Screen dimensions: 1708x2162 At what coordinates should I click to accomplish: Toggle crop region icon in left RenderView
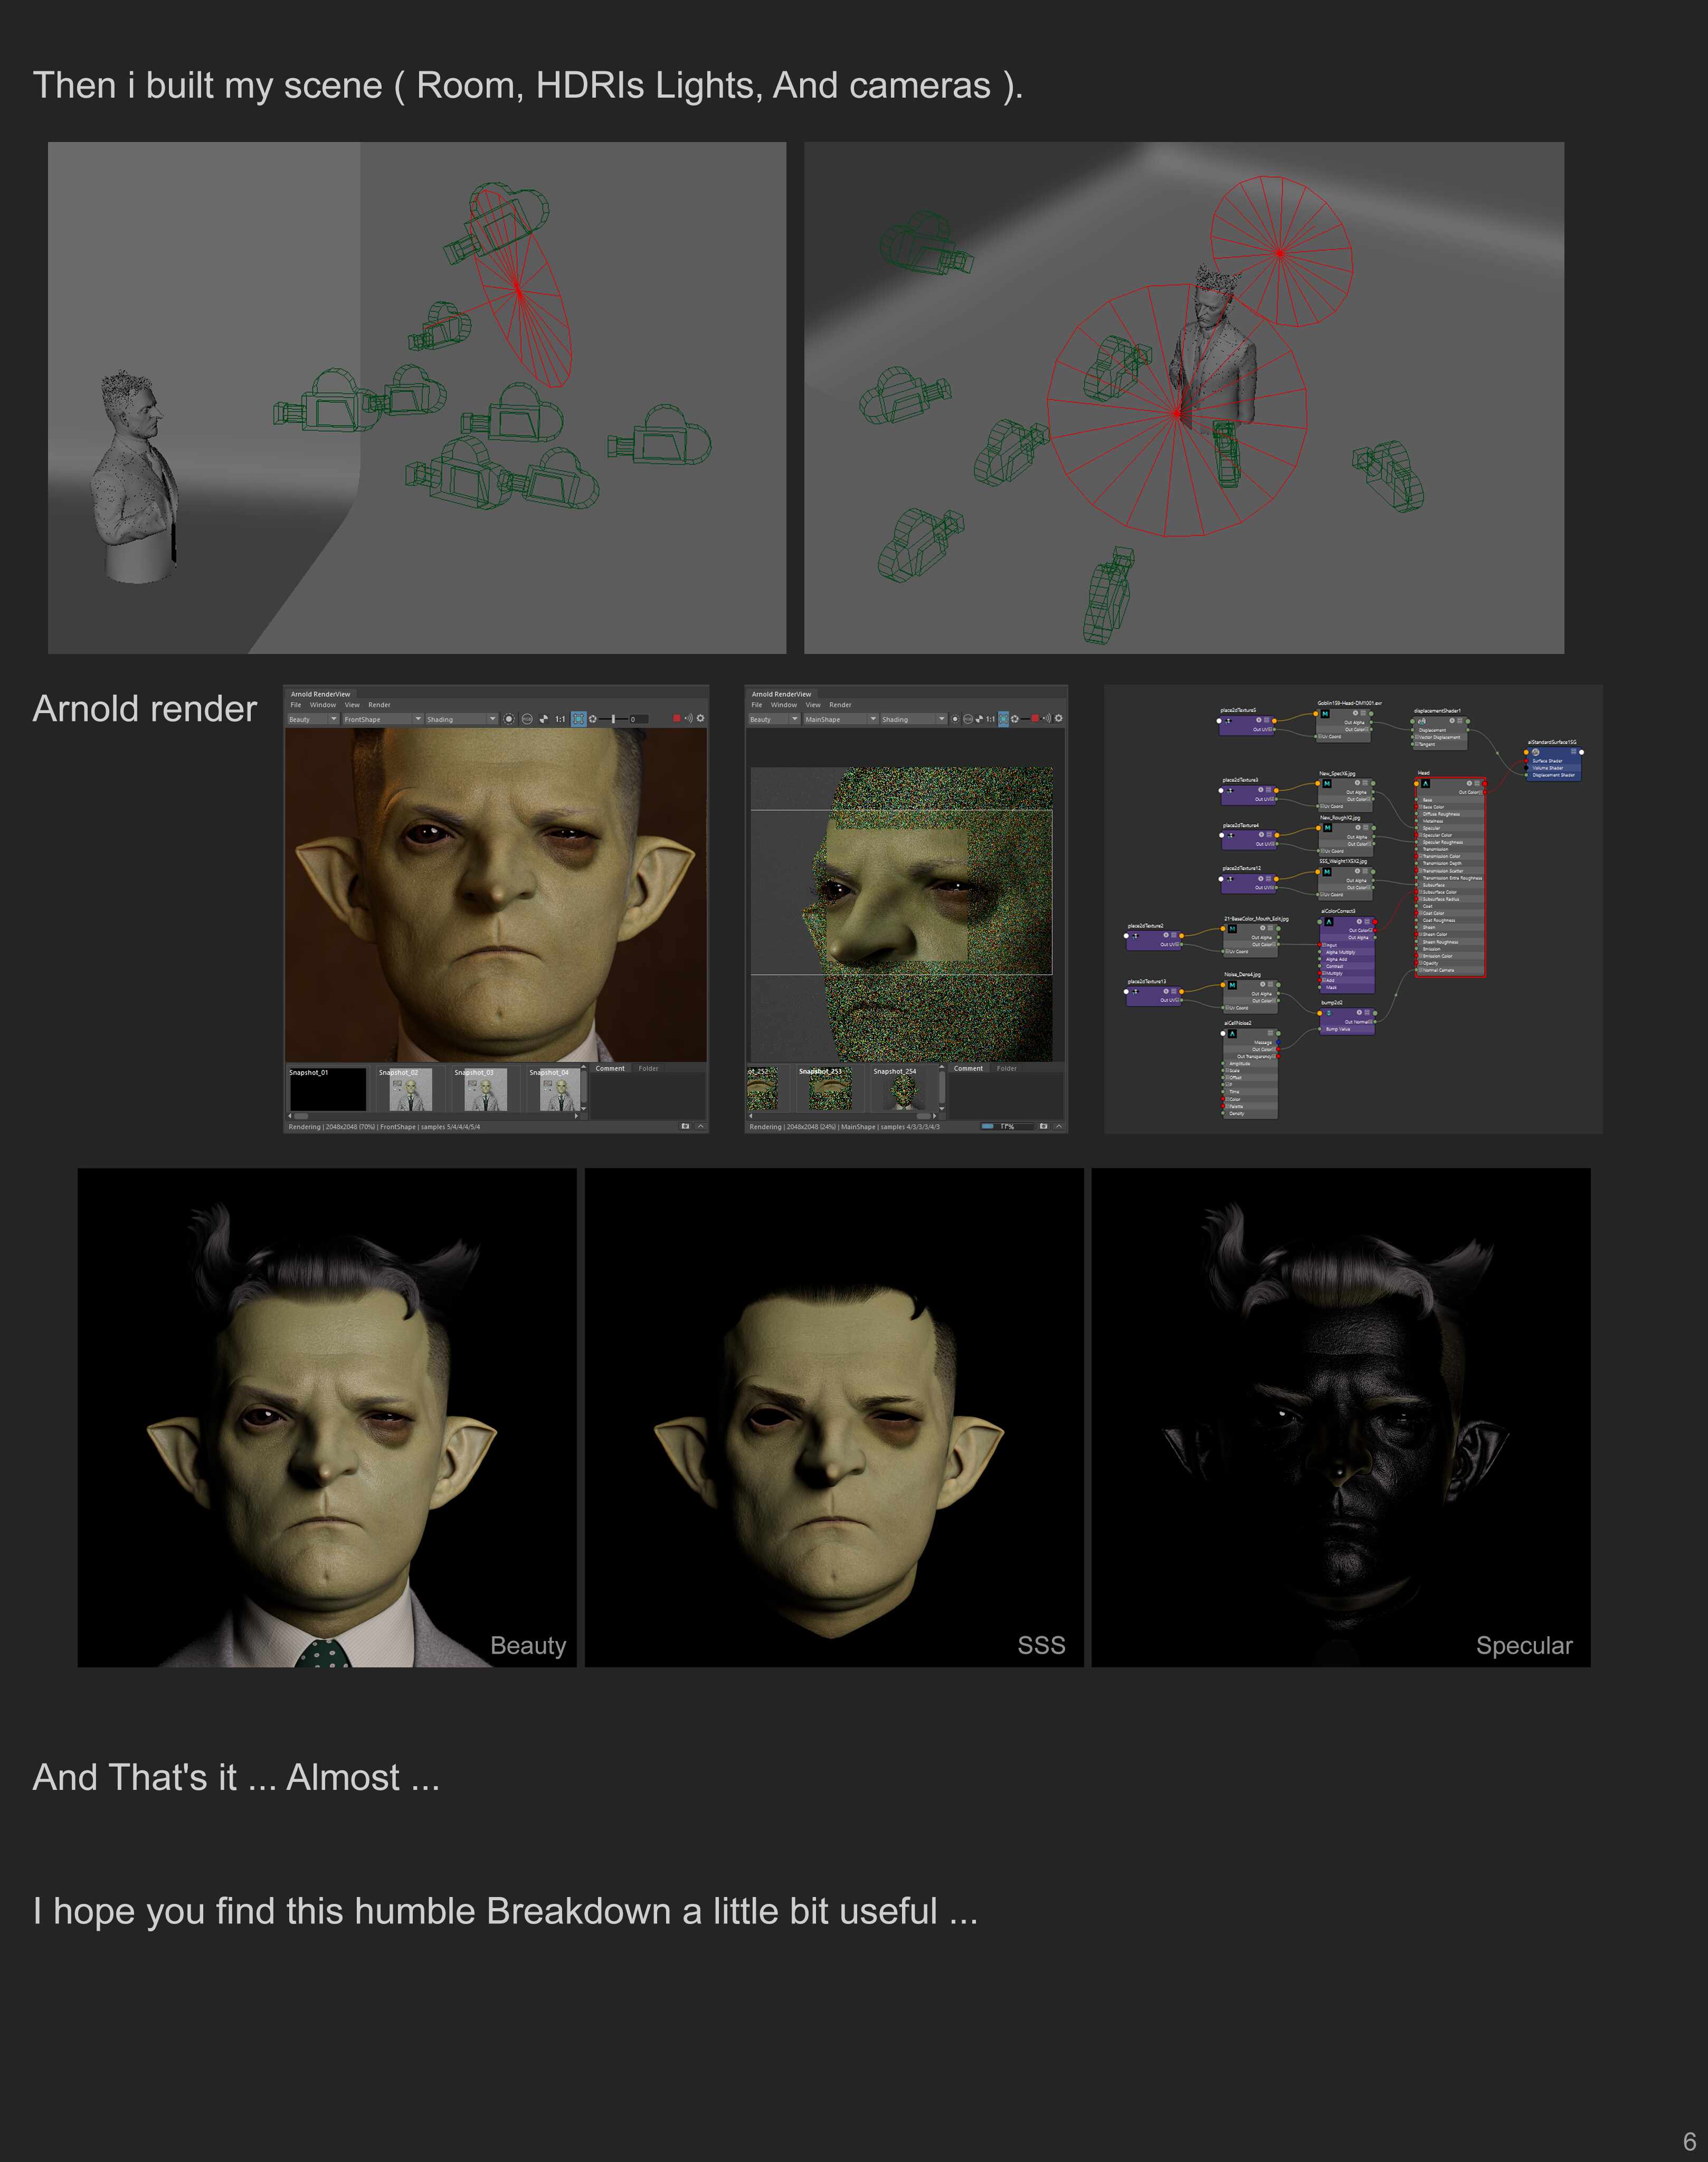(x=578, y=719)
